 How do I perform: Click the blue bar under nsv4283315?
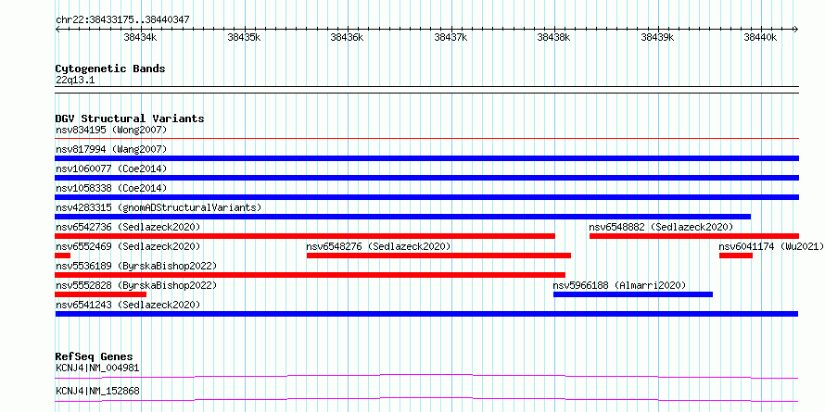(x=402, y=217)
